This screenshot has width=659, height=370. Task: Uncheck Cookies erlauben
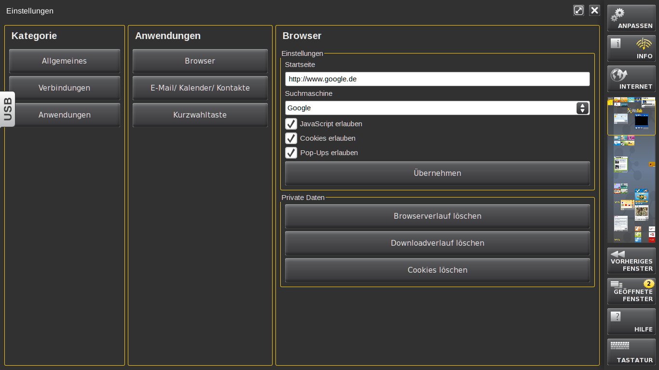click(291, 139)
